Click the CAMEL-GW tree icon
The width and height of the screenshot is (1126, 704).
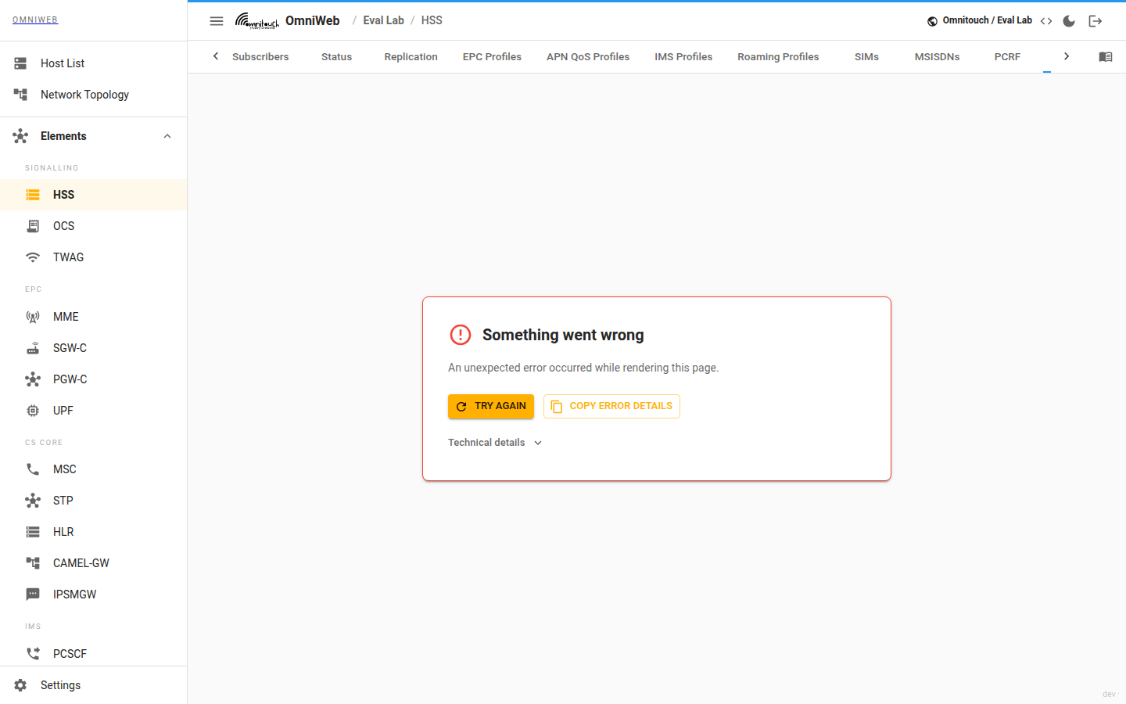pyautogui.click(x=33, y=563)
